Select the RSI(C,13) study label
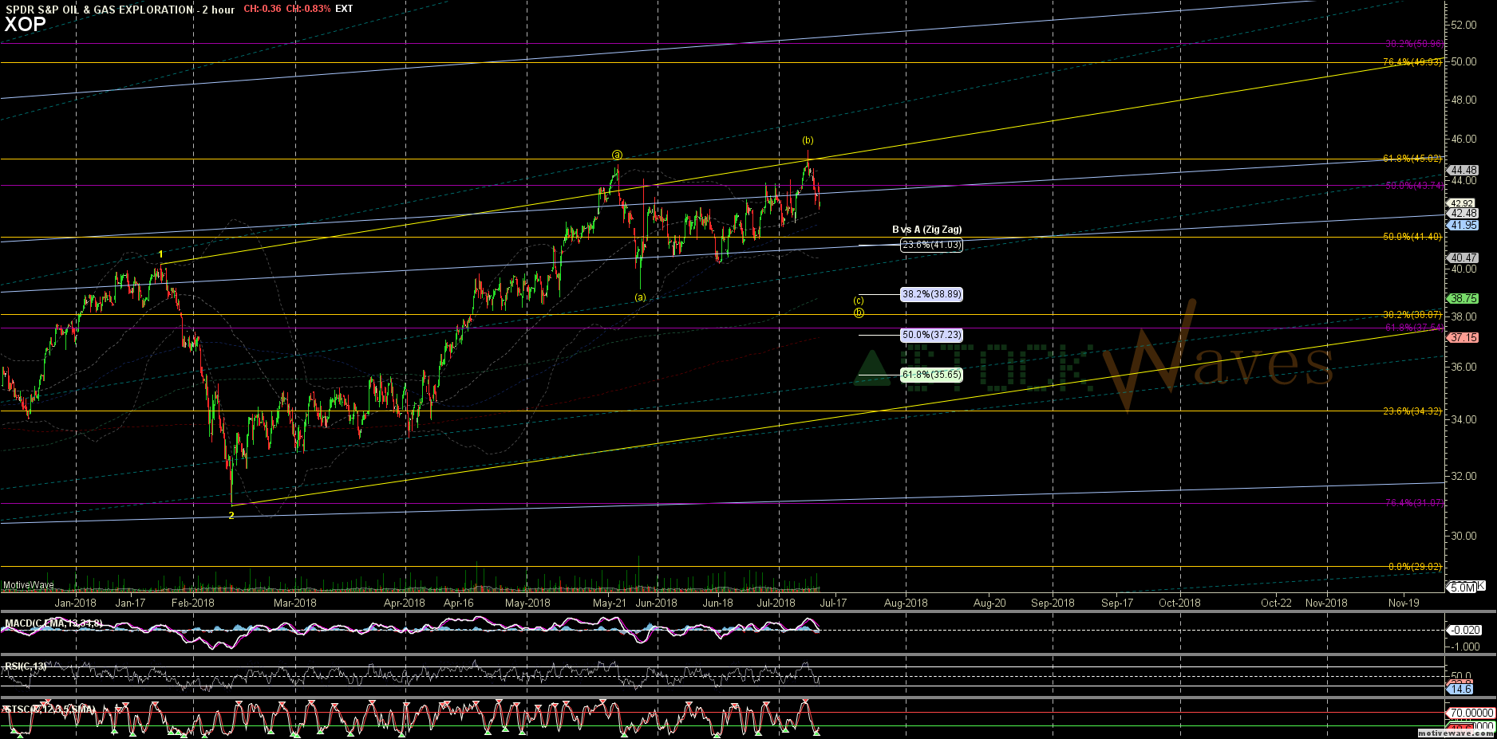 [x=26, y=666]
